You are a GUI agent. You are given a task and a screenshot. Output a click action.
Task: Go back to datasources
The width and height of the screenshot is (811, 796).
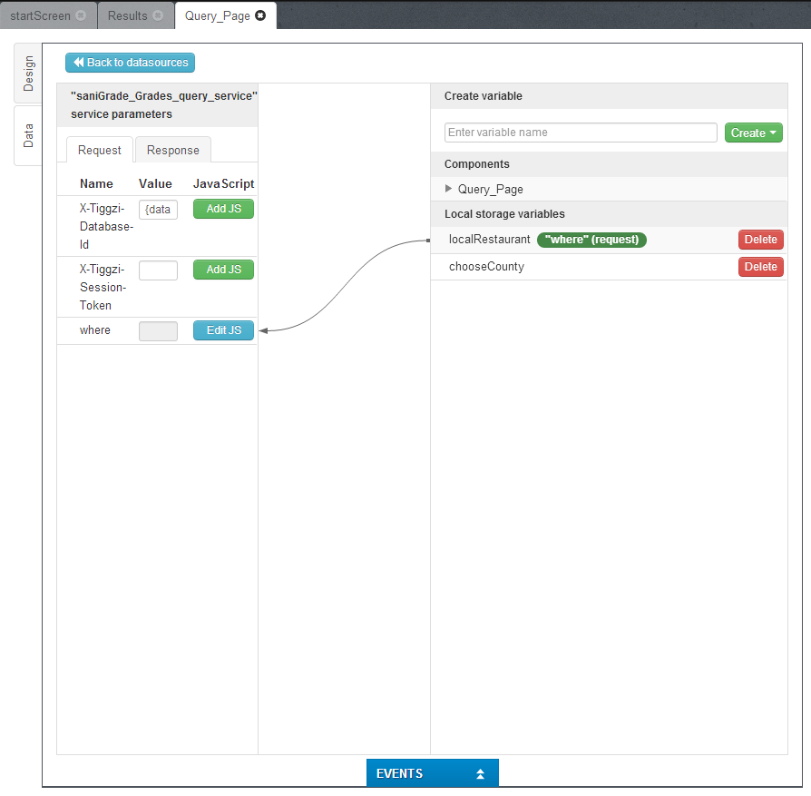point(130,63)
